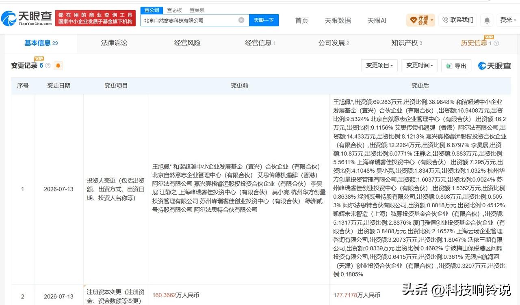This screenshot has width=520, height=305.
Task: Click the 导出 export button
Action: click(x=456, y=66)
